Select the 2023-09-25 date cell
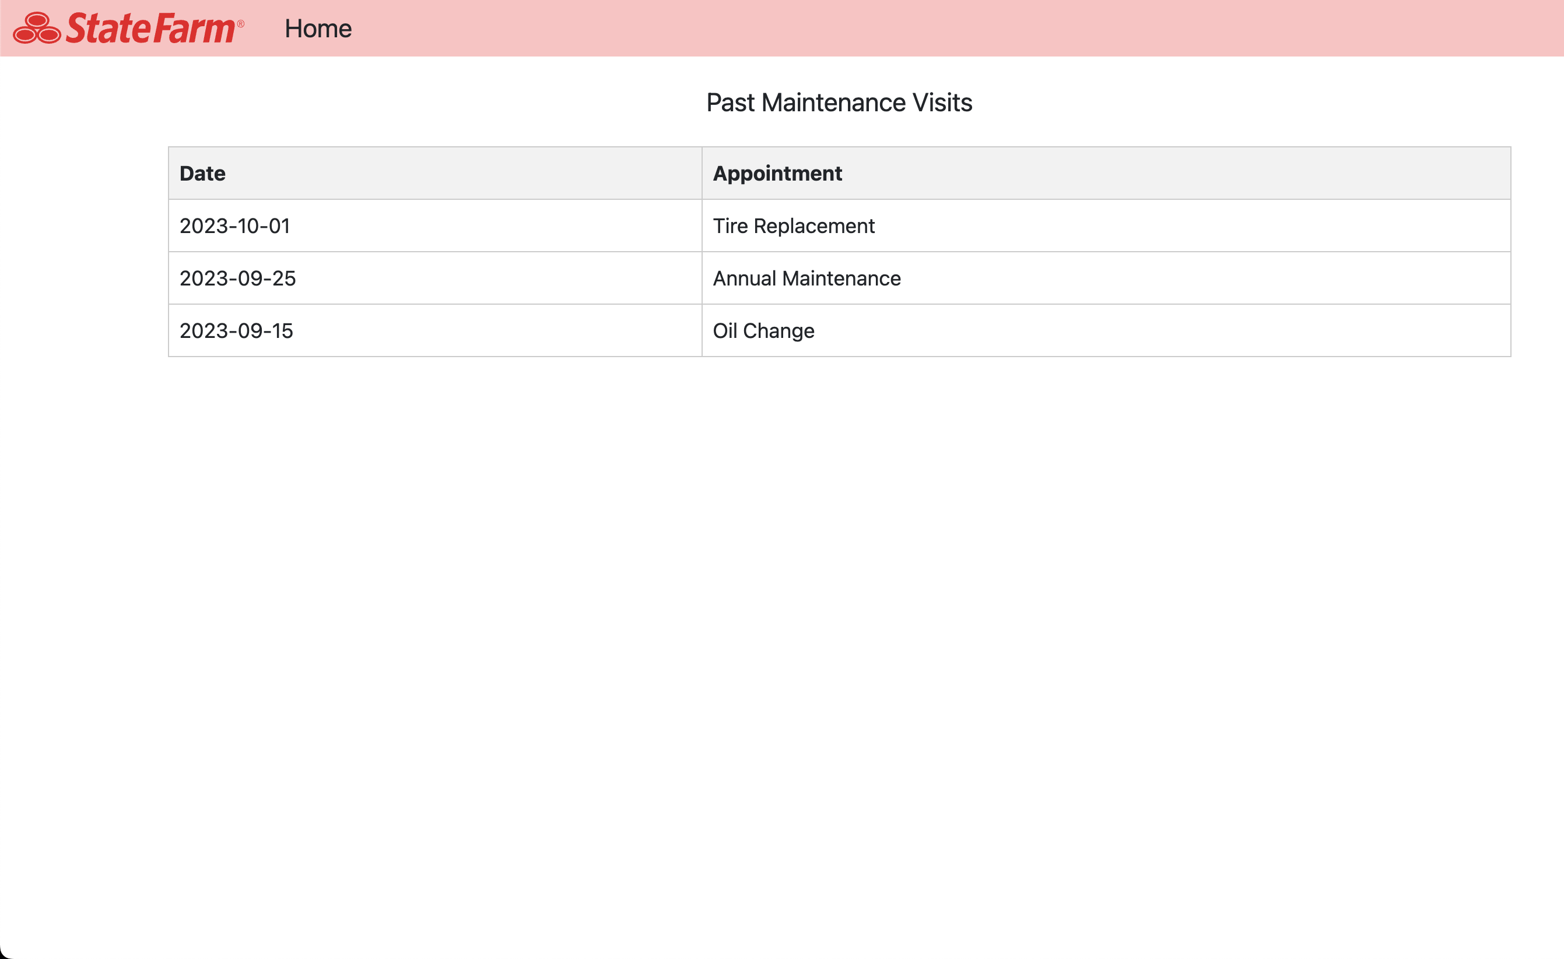The width and height of the screenshot is (1564, 959). (237, 278)
